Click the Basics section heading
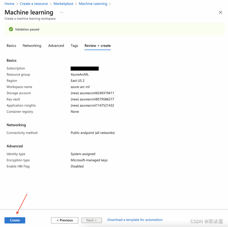This screenshot has height=227, width=228. tap(11, 61)
